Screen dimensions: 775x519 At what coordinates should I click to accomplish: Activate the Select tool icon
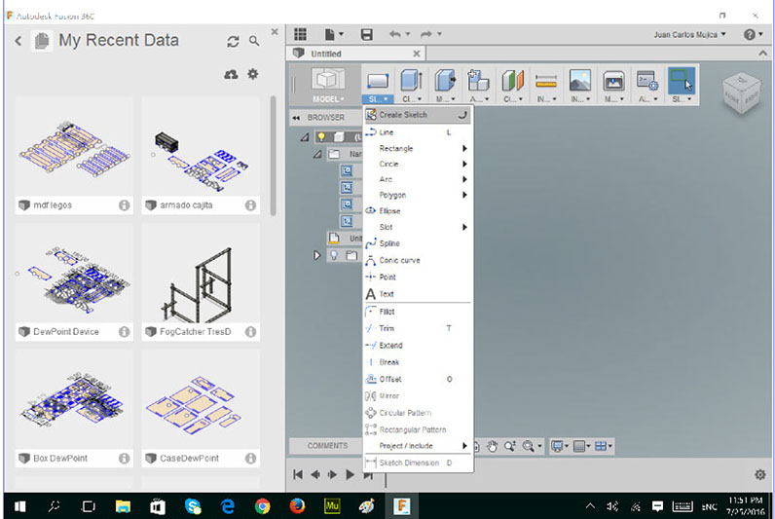tap(682, 80)
